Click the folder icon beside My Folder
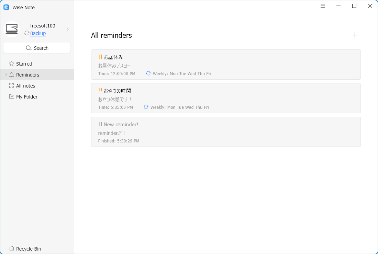378x254 pixels. [x=11, y=97]
